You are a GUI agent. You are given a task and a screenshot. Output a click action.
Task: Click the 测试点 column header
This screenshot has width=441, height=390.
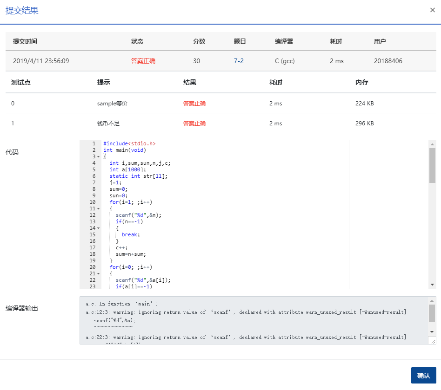[21, 82]
